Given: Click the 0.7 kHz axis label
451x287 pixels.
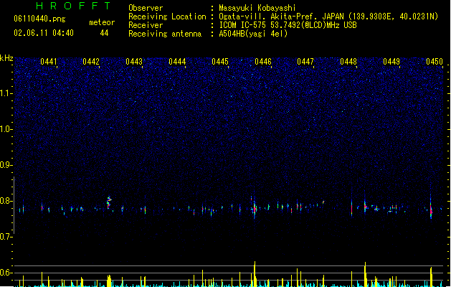Looking at the screenshot, I should 6,237.
